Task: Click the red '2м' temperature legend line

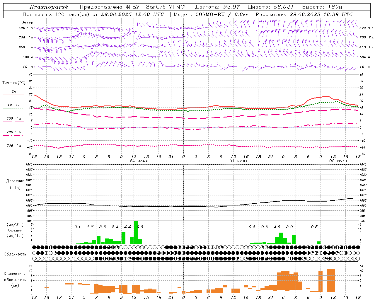Action: point(13,95)
